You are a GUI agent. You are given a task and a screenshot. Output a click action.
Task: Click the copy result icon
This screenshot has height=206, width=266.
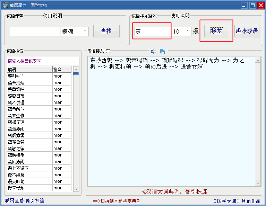tap(163, 51)
